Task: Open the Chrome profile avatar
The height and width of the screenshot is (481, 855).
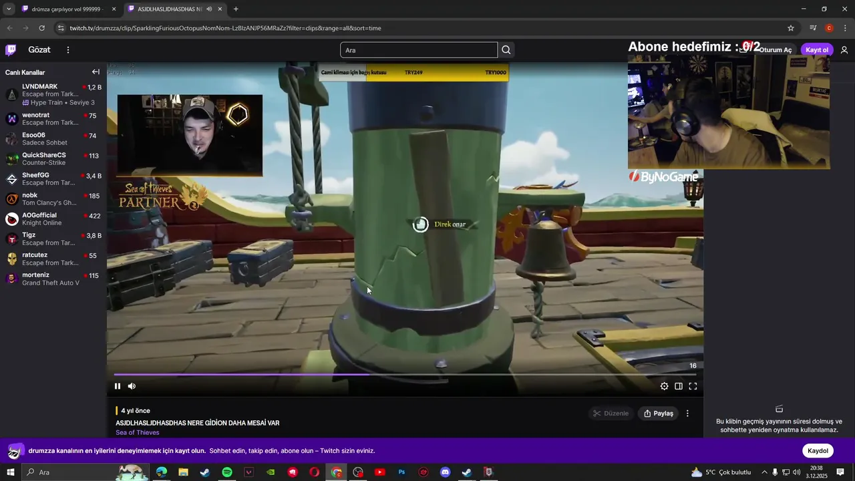Action: [x=829, y=28]
